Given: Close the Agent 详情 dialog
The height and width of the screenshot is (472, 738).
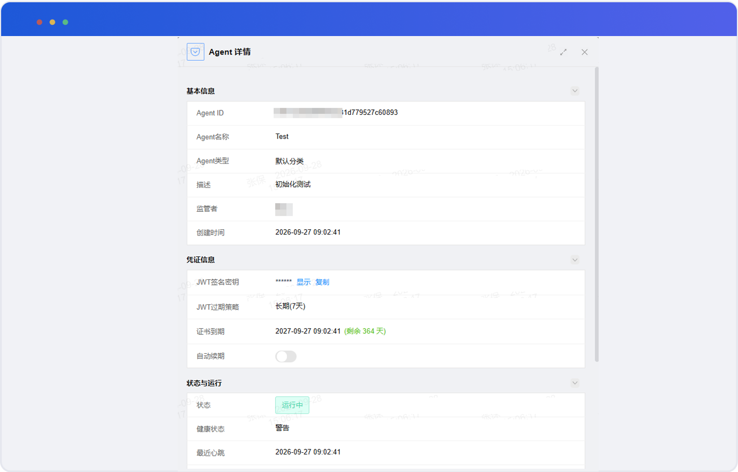Looking at the screenshot, I should click(x=585, y=52).
